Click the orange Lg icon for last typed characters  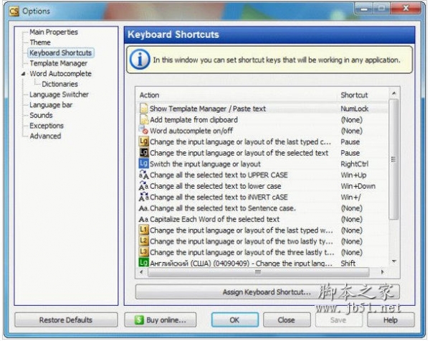[x=144, y=141]
